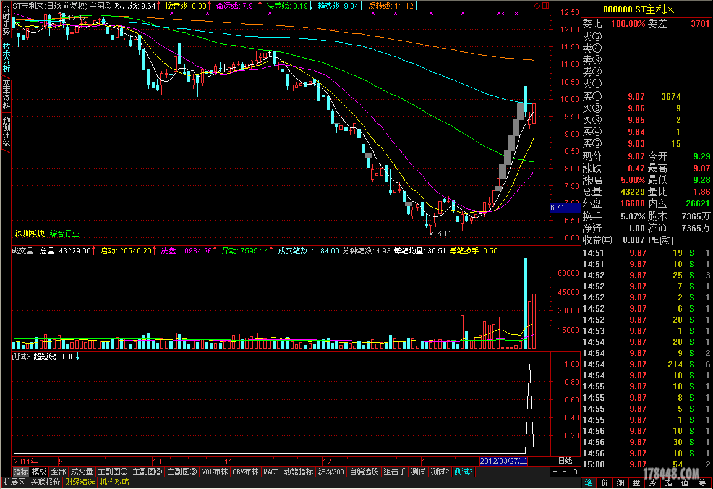Switch to the 成交量 indicator tab
Viewport: 713px width, 489px height.
point(82,472)
